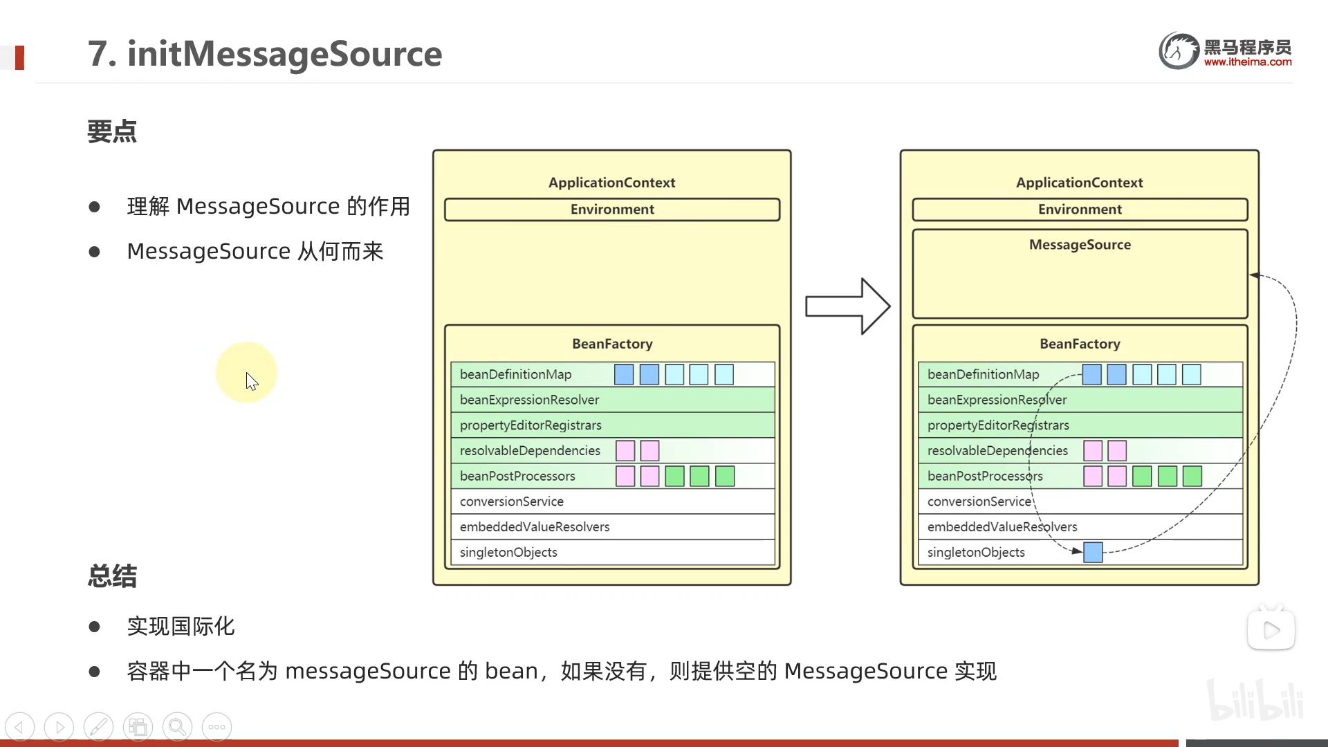
Task: Show all slides grid view icon
Action: (x=138, y=727)
